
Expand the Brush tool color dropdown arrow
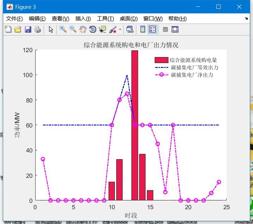(120, 29)
